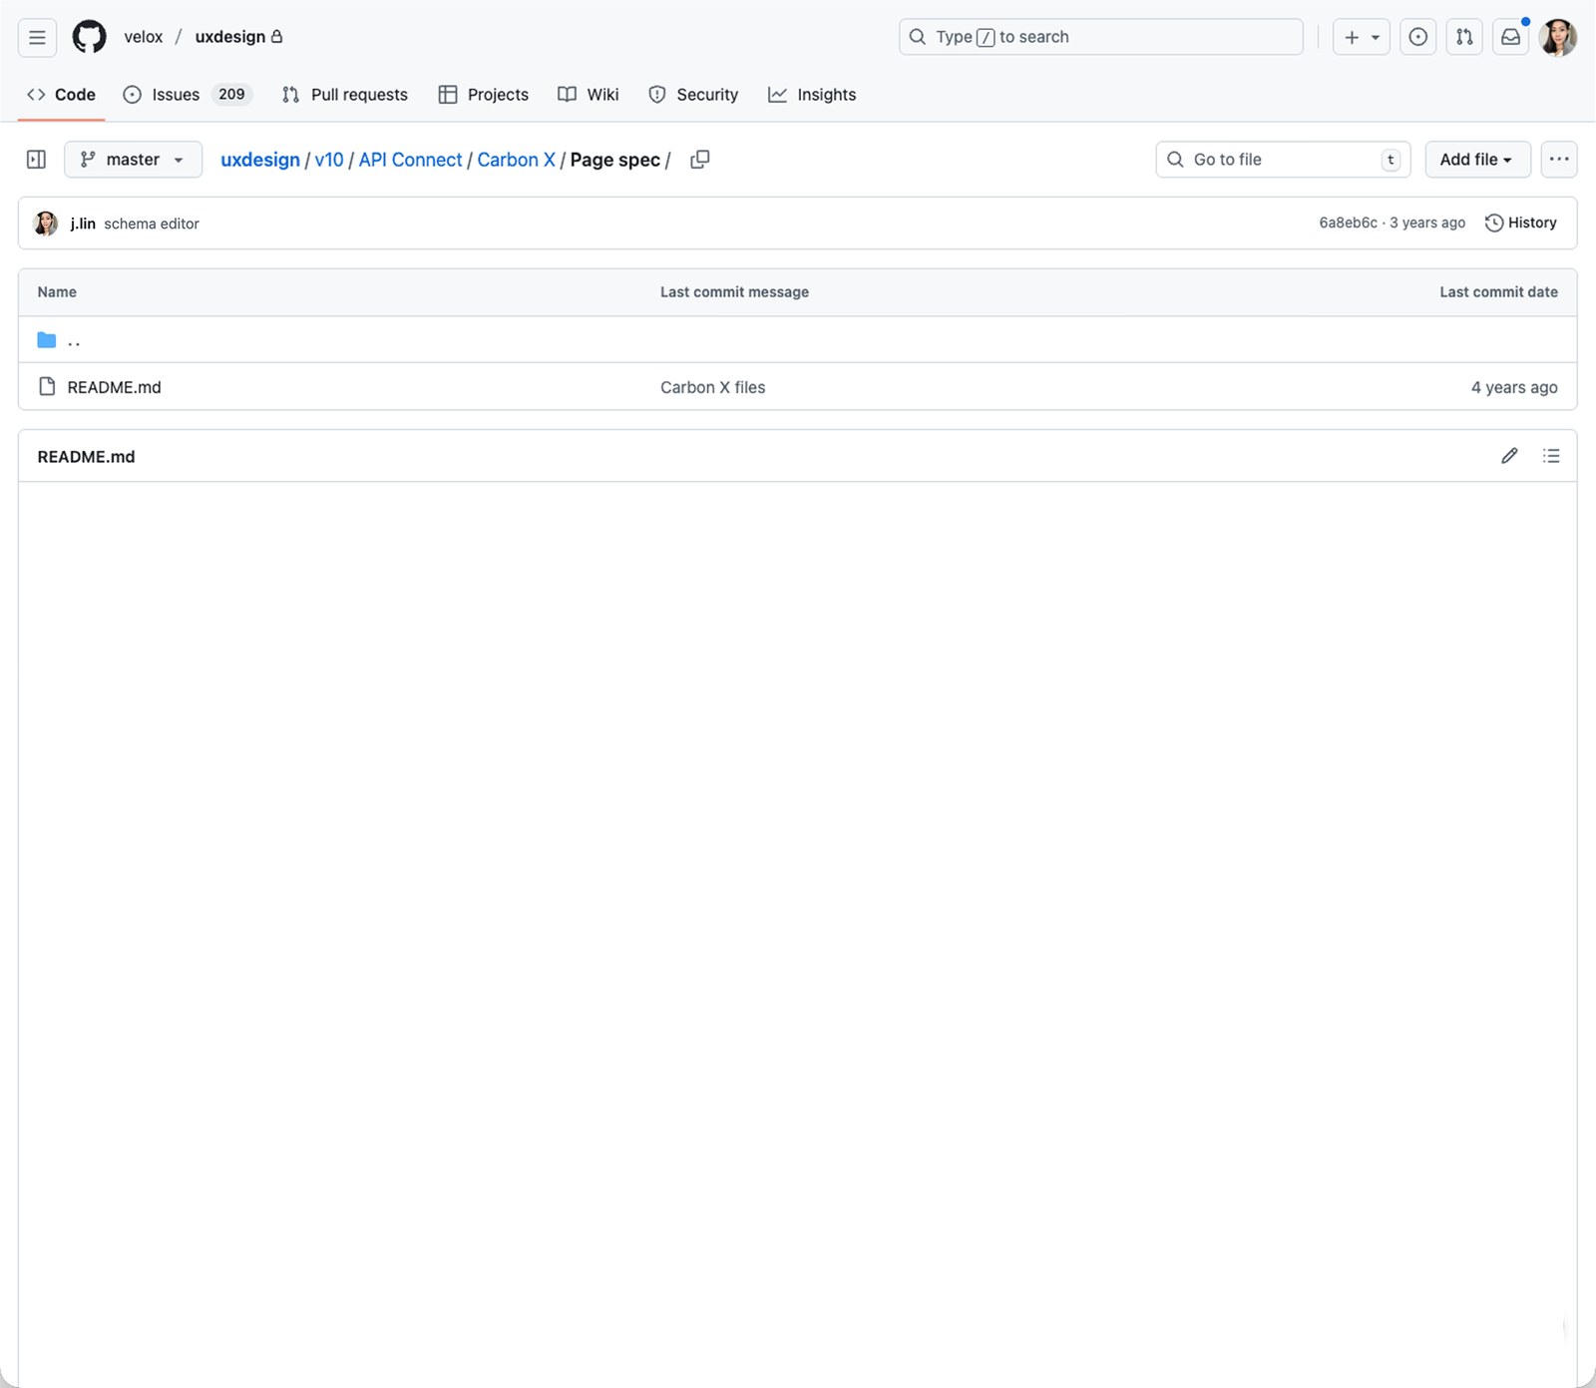Image resolution: width=1596 pixels, height=1388 pixels.
Task: Focus the Type / to search field
Action: [x=1100, y=37]
